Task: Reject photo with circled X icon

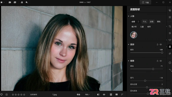Action: (x=7, y=94)
